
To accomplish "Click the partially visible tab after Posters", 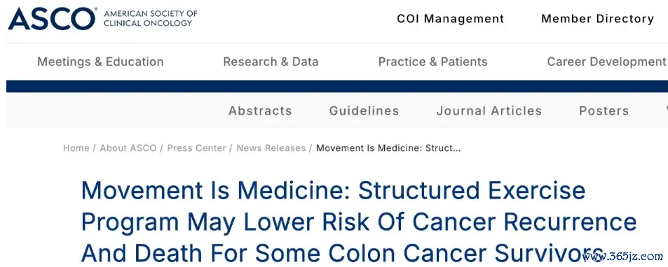I will pyautogui.click(x=666, y=111).
